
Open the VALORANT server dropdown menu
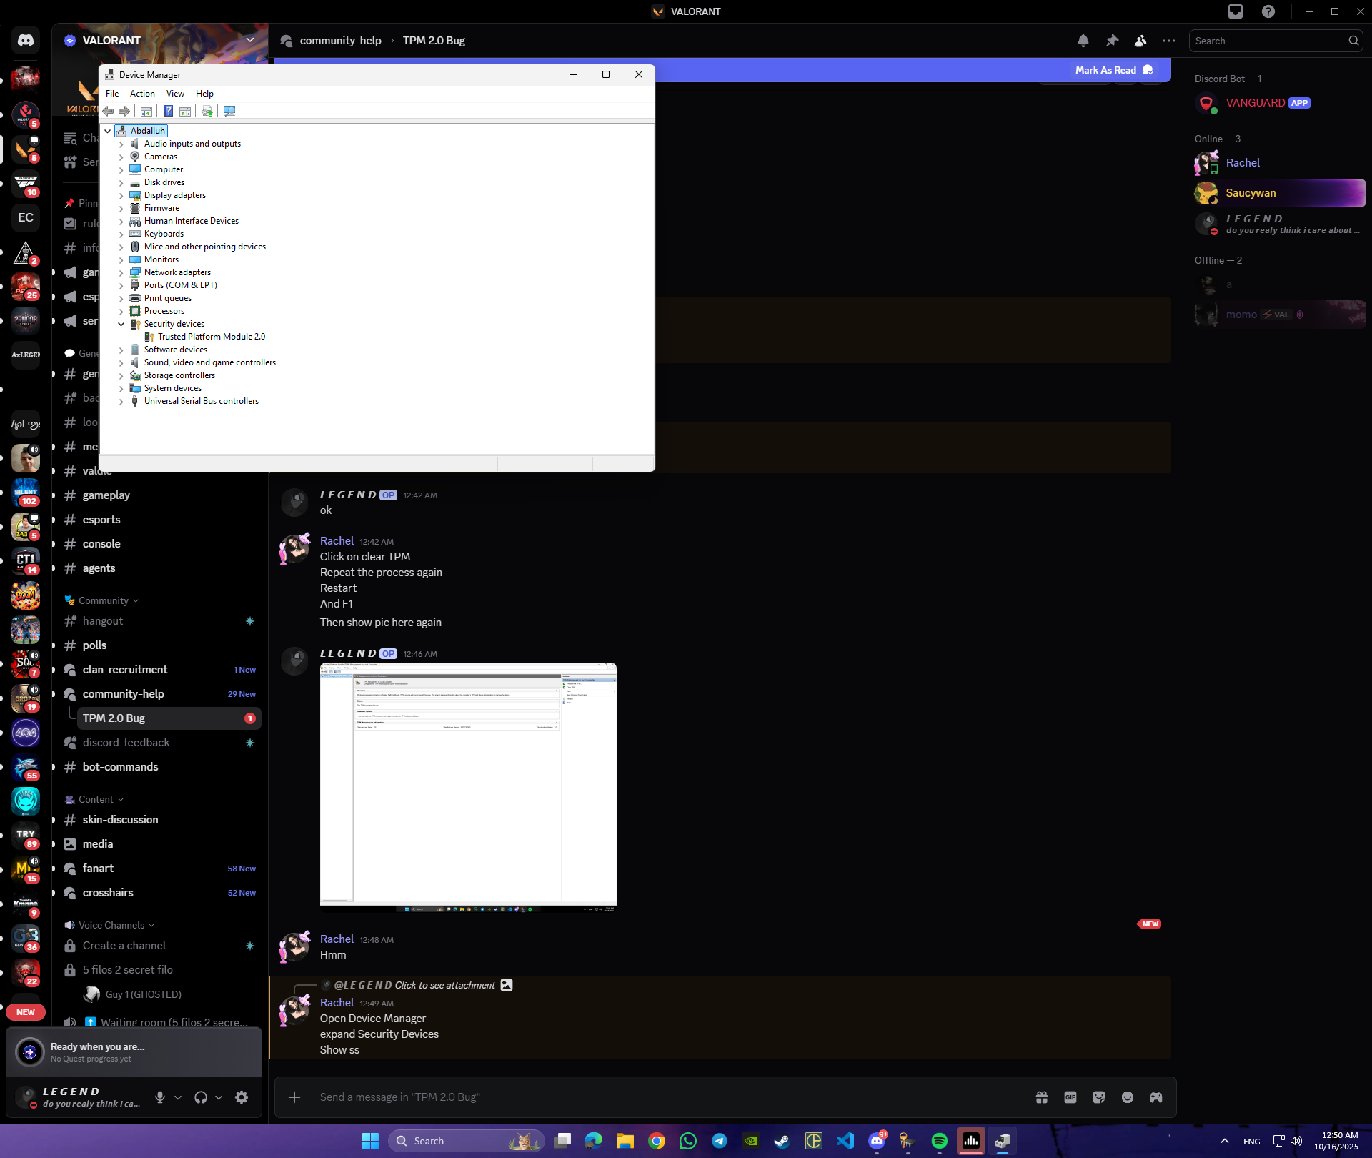(x=250, y=40)
